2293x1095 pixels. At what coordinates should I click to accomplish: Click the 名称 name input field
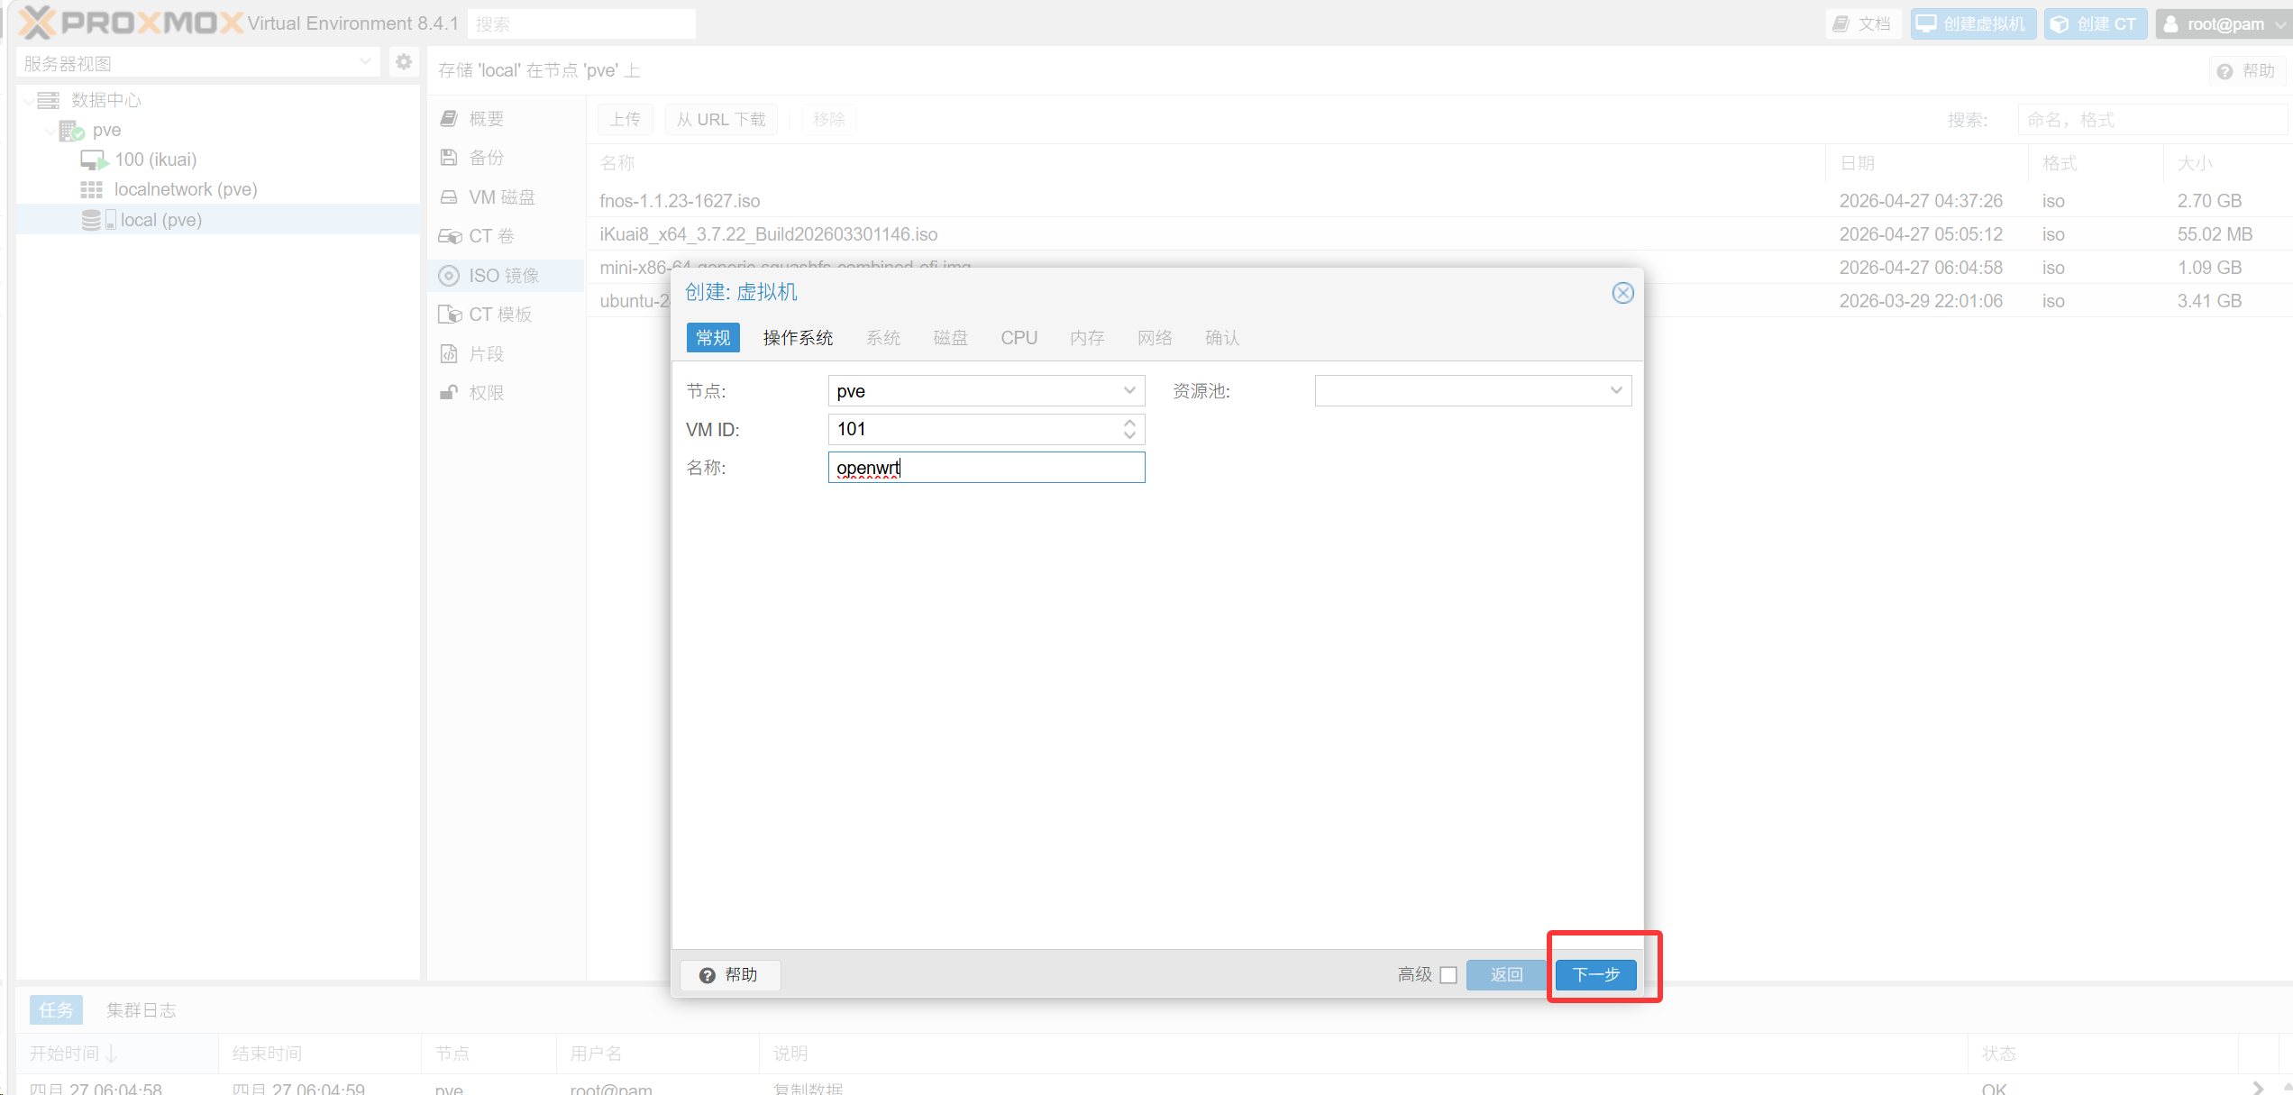(x=985, y=468)
